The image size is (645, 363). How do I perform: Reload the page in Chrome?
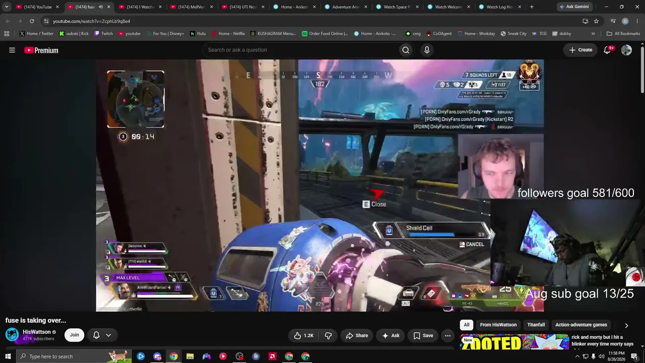[x=32, y=21]
